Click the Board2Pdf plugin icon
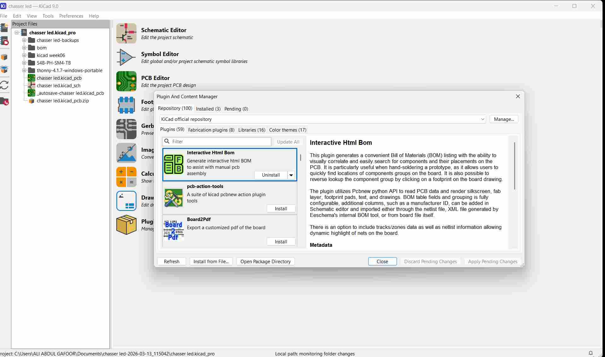This screenshot has height=357, width=605. click(x=174, y=231)
